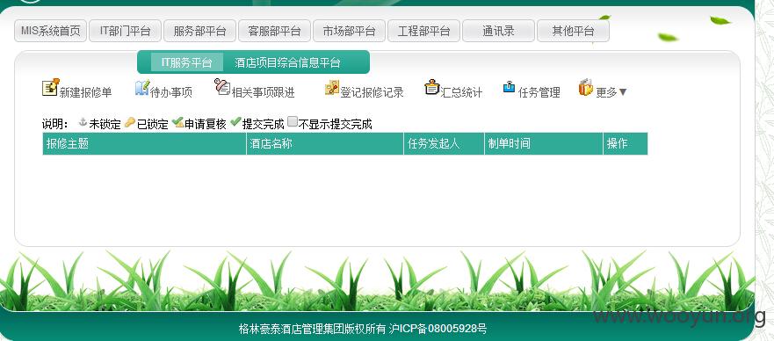Select IT服务平台 sub-tab
The height and width of the screenshot is (341, 774).
click(187, 62)
